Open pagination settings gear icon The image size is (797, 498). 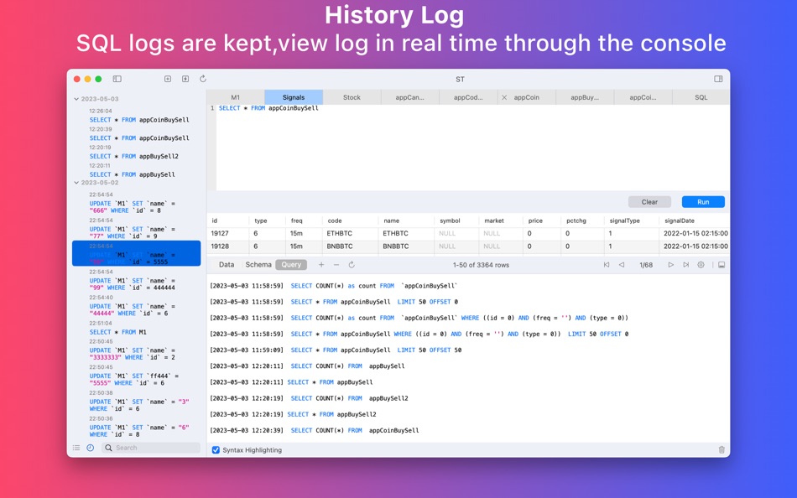[701, 265]
